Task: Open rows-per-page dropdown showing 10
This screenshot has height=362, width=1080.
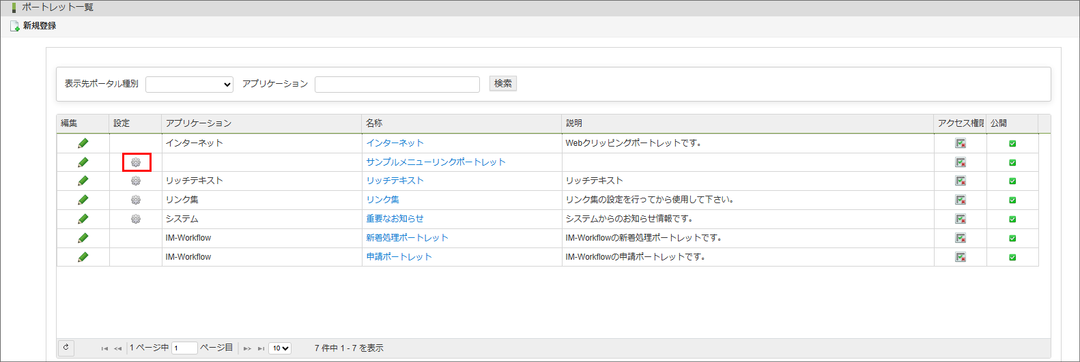Action: [x=280, y=348]
